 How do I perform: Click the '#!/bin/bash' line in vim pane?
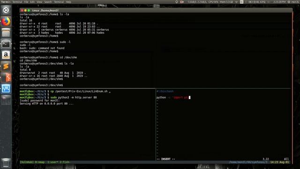(165, 91)
